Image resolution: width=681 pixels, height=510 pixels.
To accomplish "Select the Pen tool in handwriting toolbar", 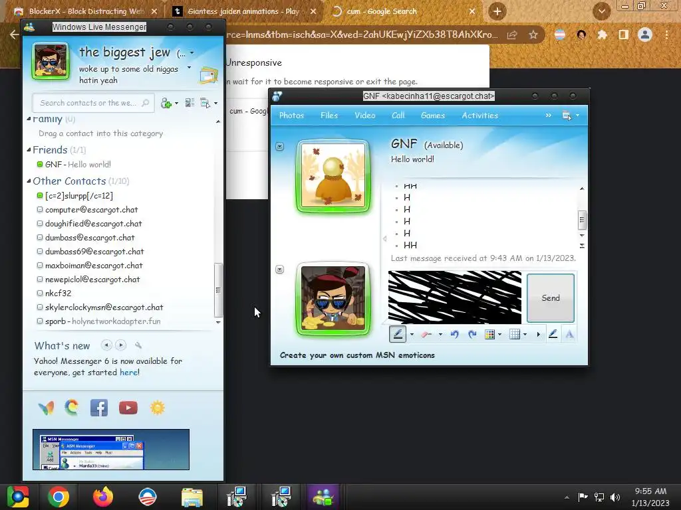I will tap(398, 334).
